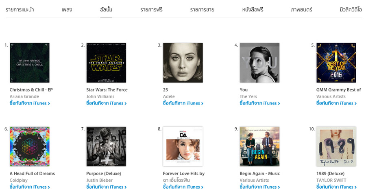366x196 pixels.
Task: Click the Star Wars Force Awakens artwork
Action: coord(106,63)
